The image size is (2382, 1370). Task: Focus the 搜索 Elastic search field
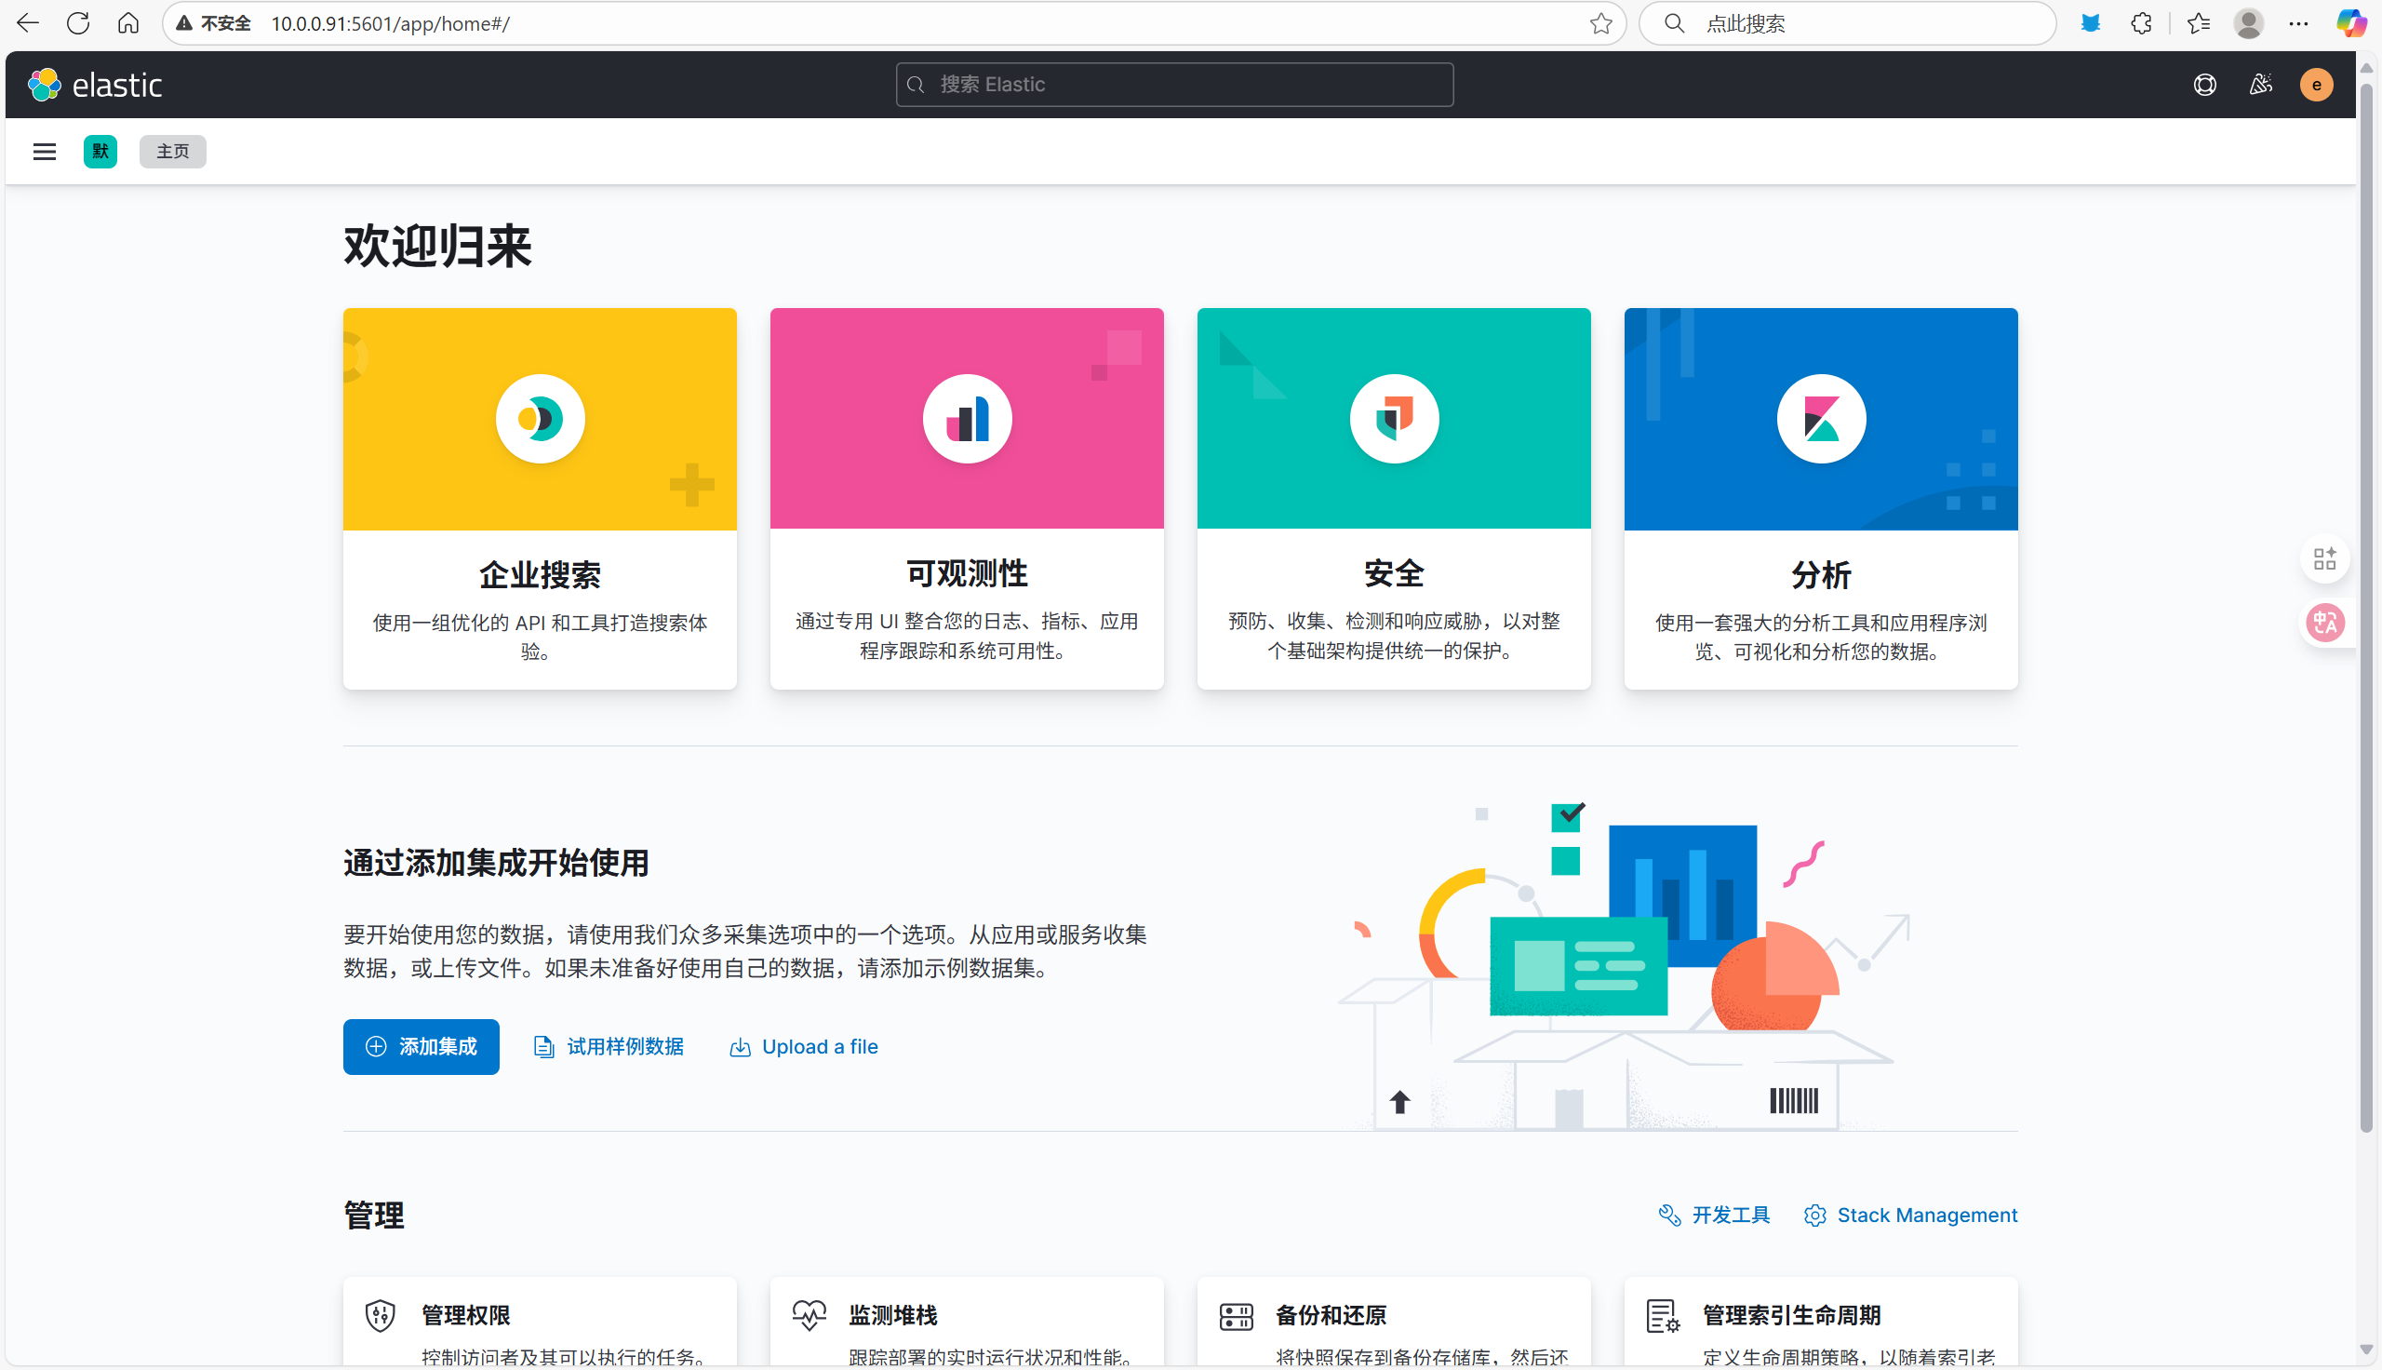[1174, 85]
